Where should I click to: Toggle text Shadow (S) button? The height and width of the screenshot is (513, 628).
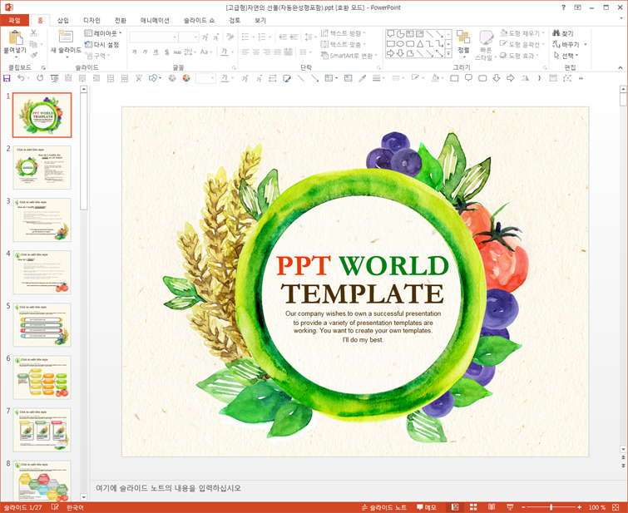(x=166, y=52)
